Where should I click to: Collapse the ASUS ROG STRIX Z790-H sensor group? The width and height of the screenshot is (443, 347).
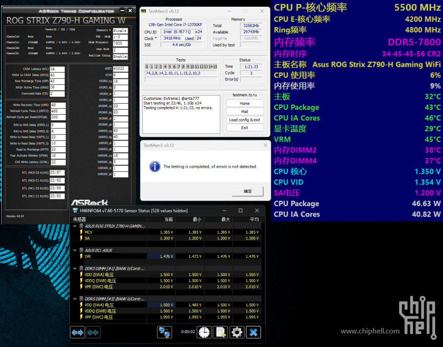[x=75, y=226]
